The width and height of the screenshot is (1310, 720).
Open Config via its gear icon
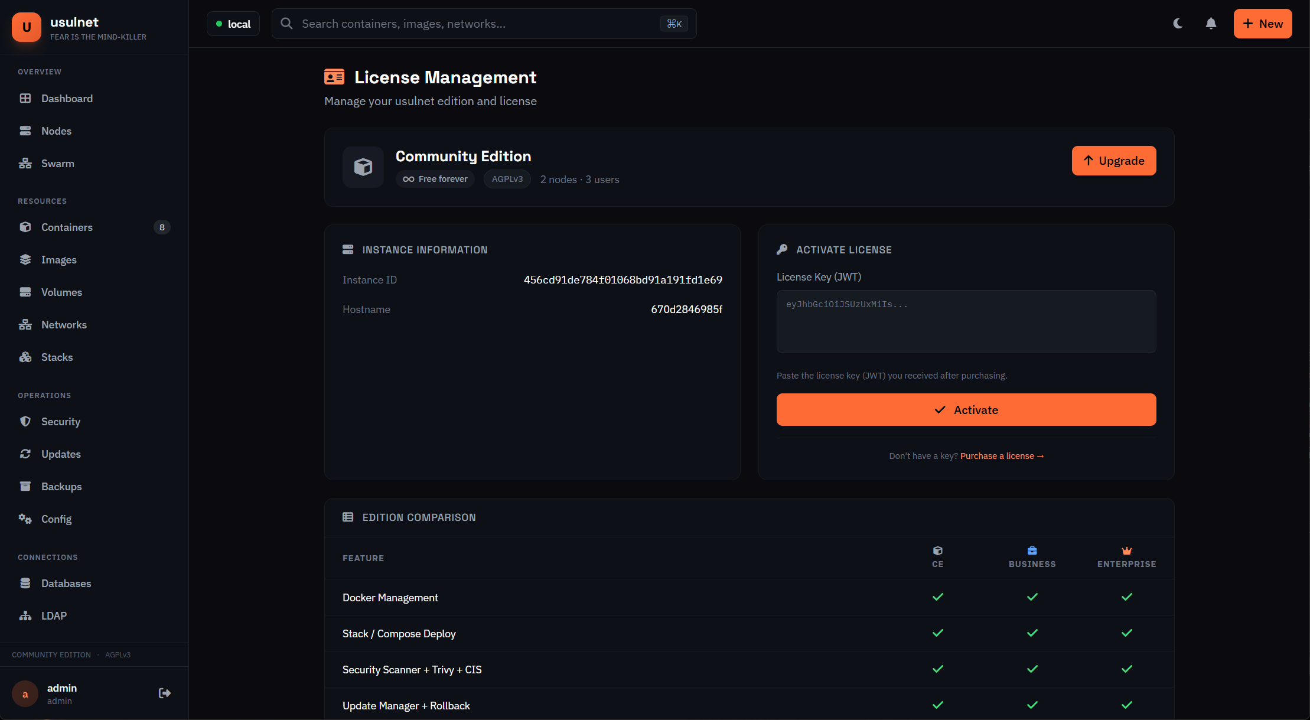pyautogui.click(x=25, y=519)
